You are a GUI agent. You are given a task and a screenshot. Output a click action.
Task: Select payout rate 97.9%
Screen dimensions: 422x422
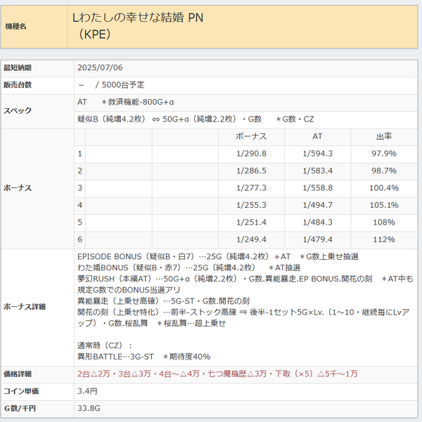pos(384,153)
